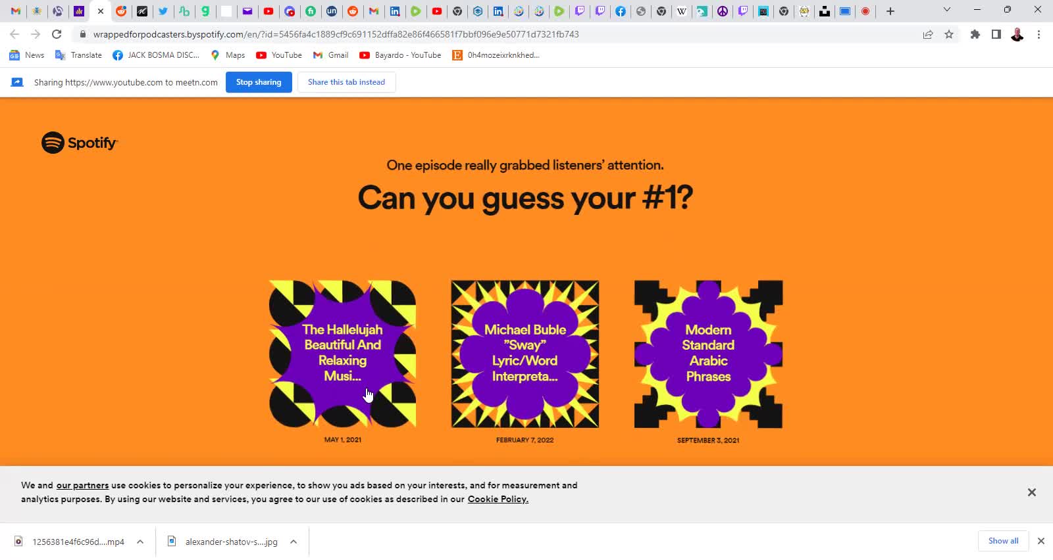The image size is (1053, 560).
Task: Click the FEBRUARY 7, 2022 date text
Action: [525, 440]
